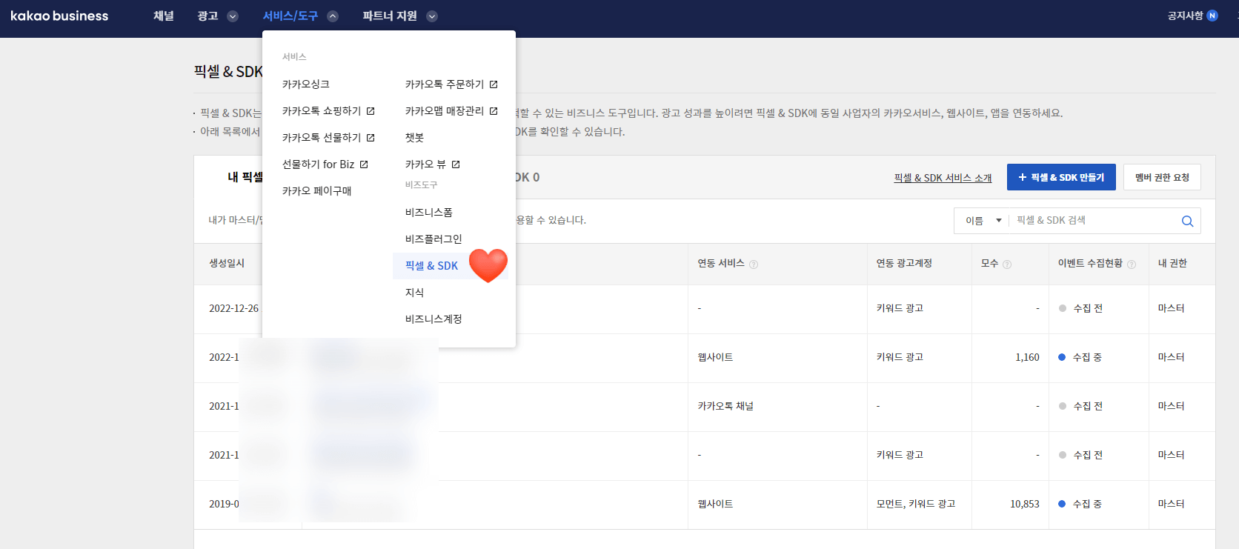This screenshot has height=549, width=1239.
Task: Click external link icon beside 카카오맵 매장관리
Action: click(494, 111)
